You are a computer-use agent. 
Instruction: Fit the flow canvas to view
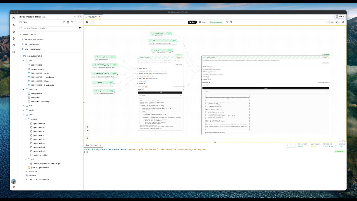tap(88, 134)
